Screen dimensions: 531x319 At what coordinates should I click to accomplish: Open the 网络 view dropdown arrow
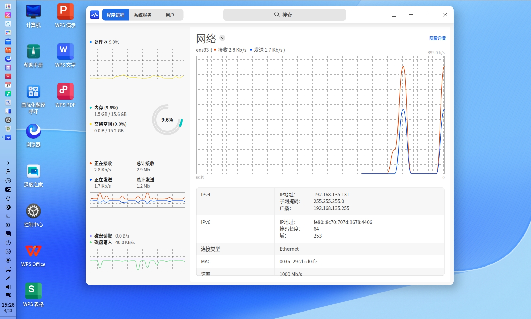click(222, 38)
